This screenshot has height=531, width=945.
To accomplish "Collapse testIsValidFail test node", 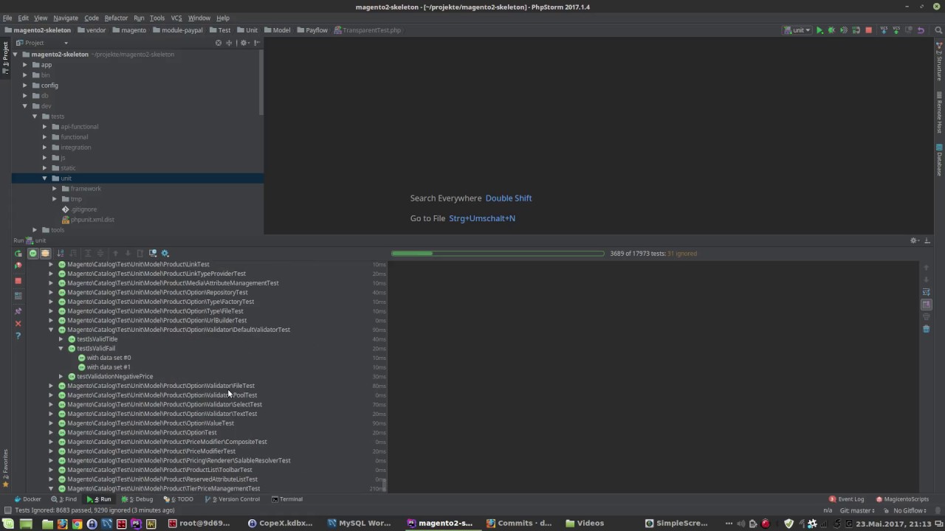I will tap(61, 348).
